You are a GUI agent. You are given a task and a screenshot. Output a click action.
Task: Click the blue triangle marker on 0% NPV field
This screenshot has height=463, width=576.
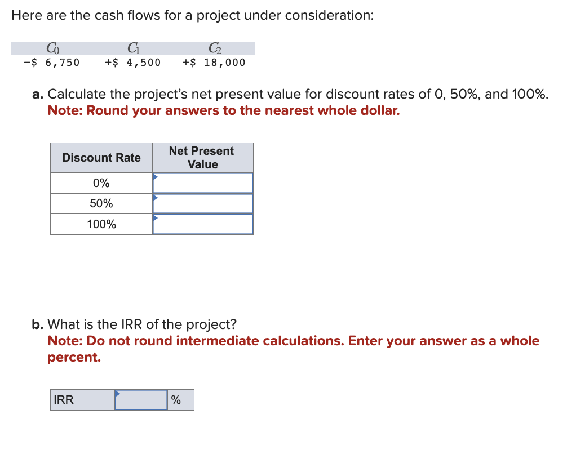[155, 177]
